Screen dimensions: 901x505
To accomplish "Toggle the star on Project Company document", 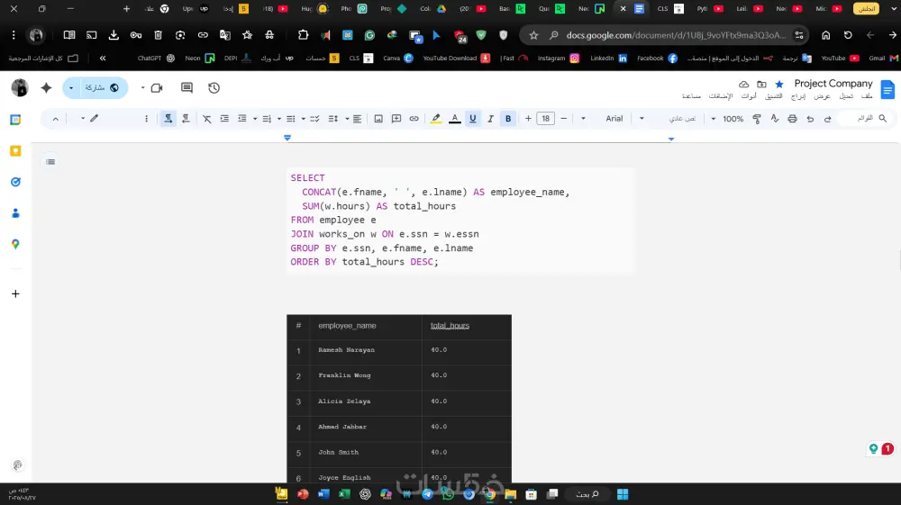I will (779, 84).
